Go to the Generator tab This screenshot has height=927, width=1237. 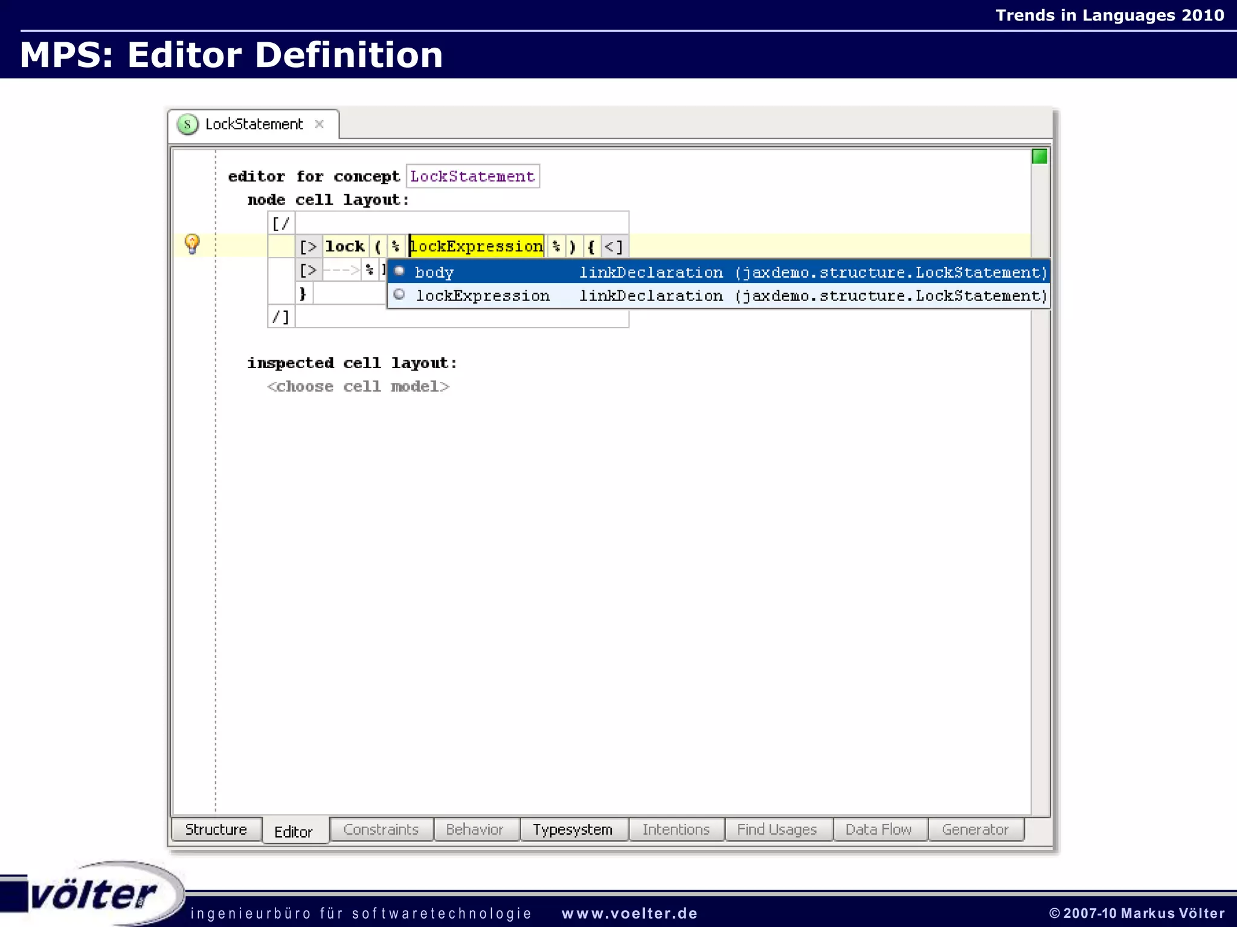[975, 829]
